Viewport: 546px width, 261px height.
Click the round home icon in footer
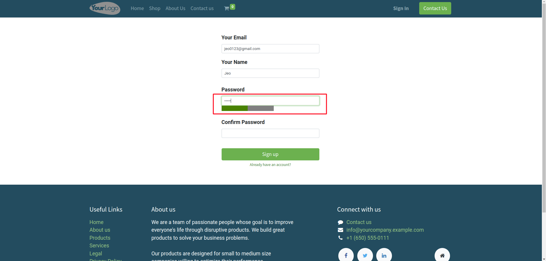[442, 255]
